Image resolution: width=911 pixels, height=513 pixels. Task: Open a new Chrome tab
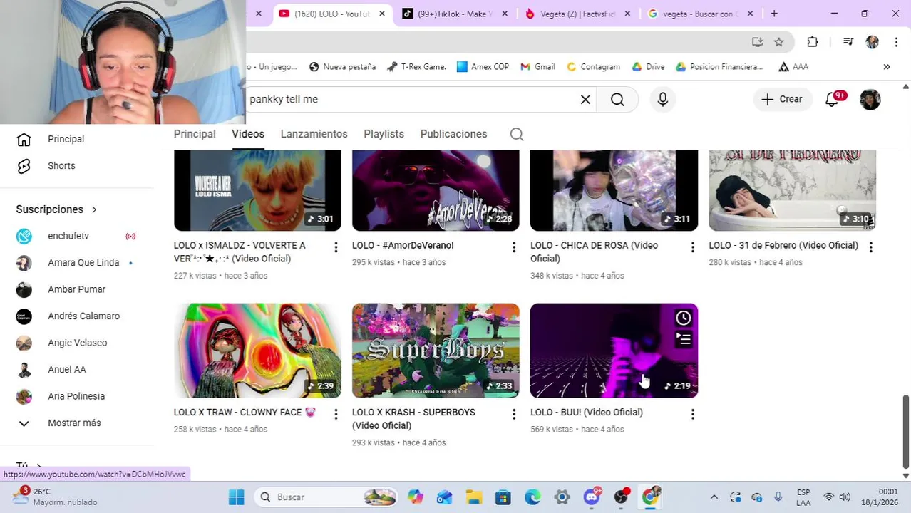pos(774,14)
